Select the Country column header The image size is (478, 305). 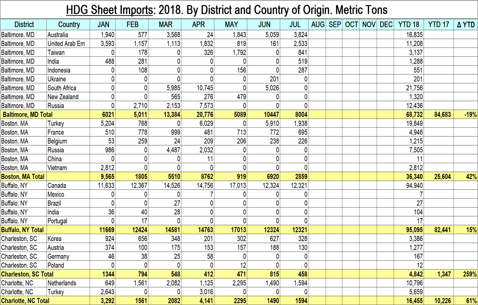(x=69, y=25)
